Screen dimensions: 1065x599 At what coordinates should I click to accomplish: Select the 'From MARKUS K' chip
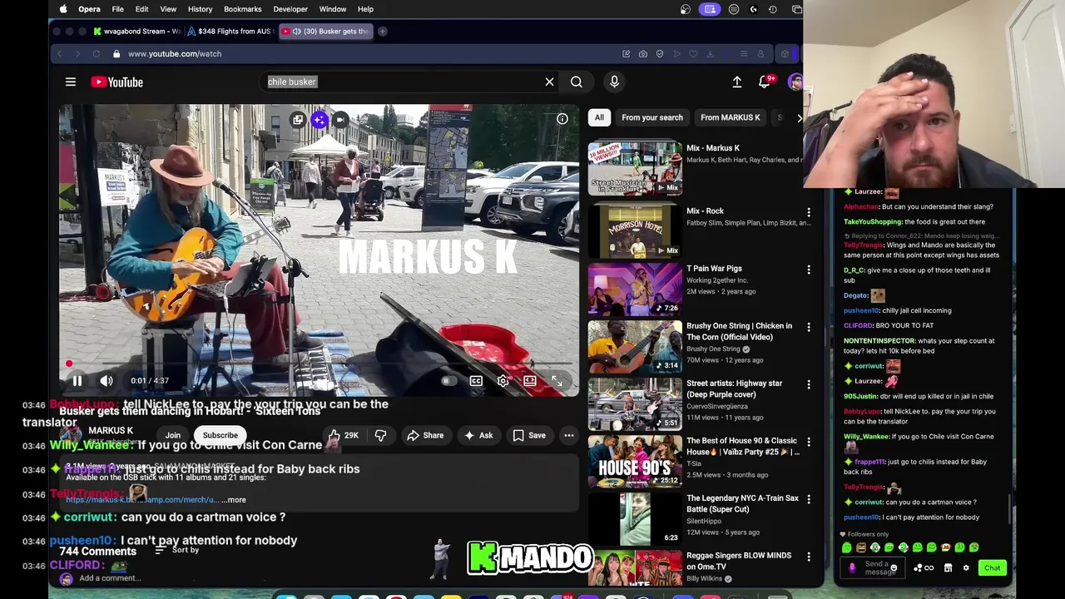click(731, 117)
